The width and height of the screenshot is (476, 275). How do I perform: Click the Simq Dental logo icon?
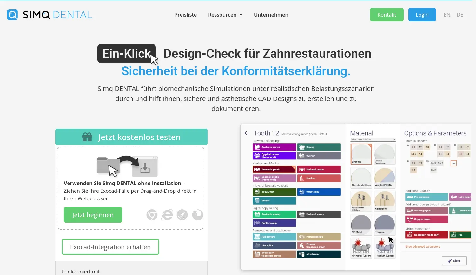pyautogui.click(x=12, y=15)
